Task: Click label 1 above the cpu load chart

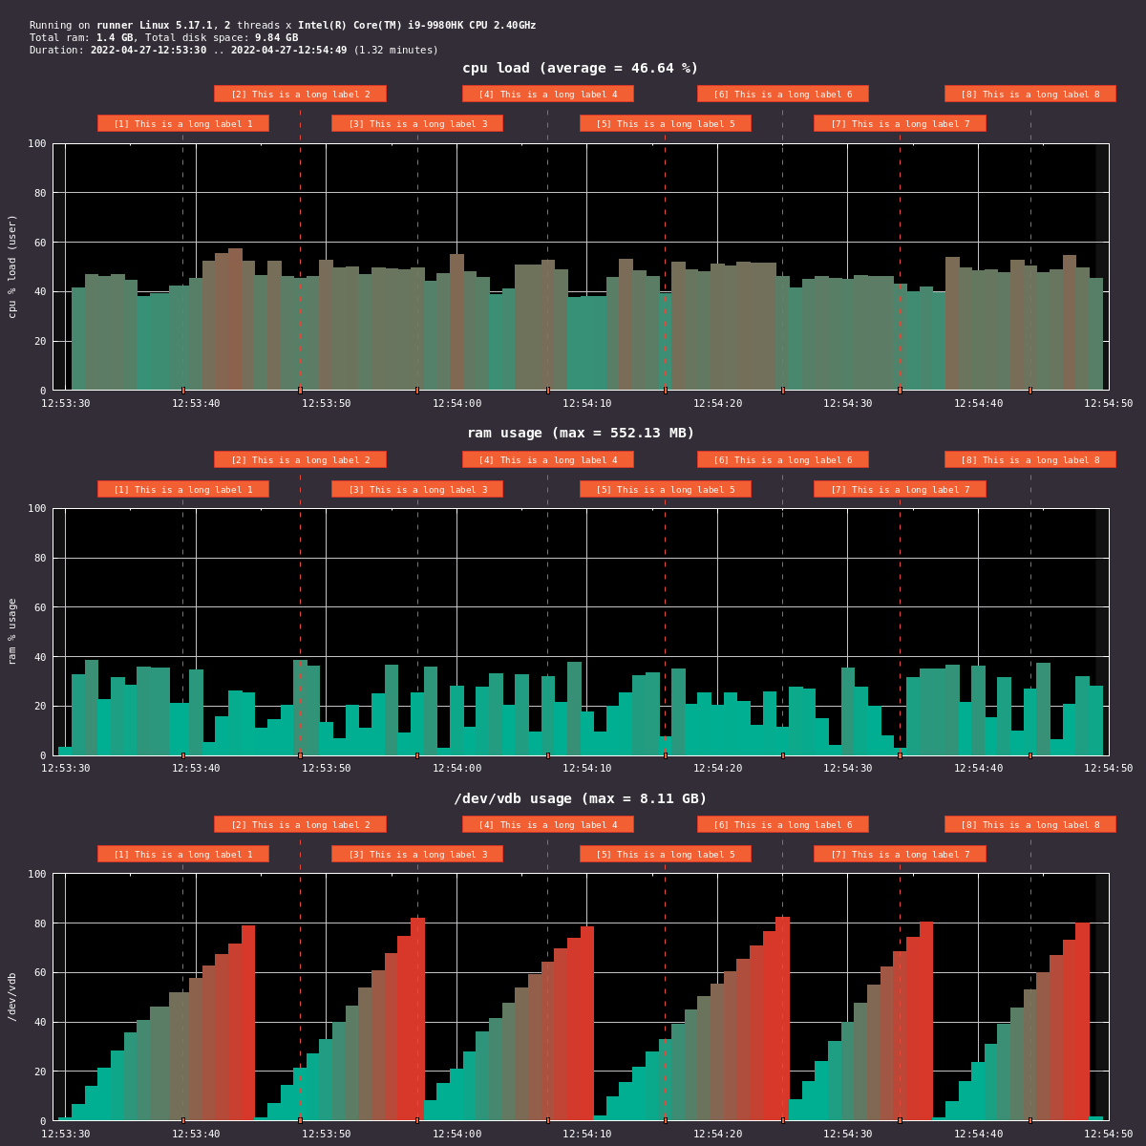Action: [183, 123]
